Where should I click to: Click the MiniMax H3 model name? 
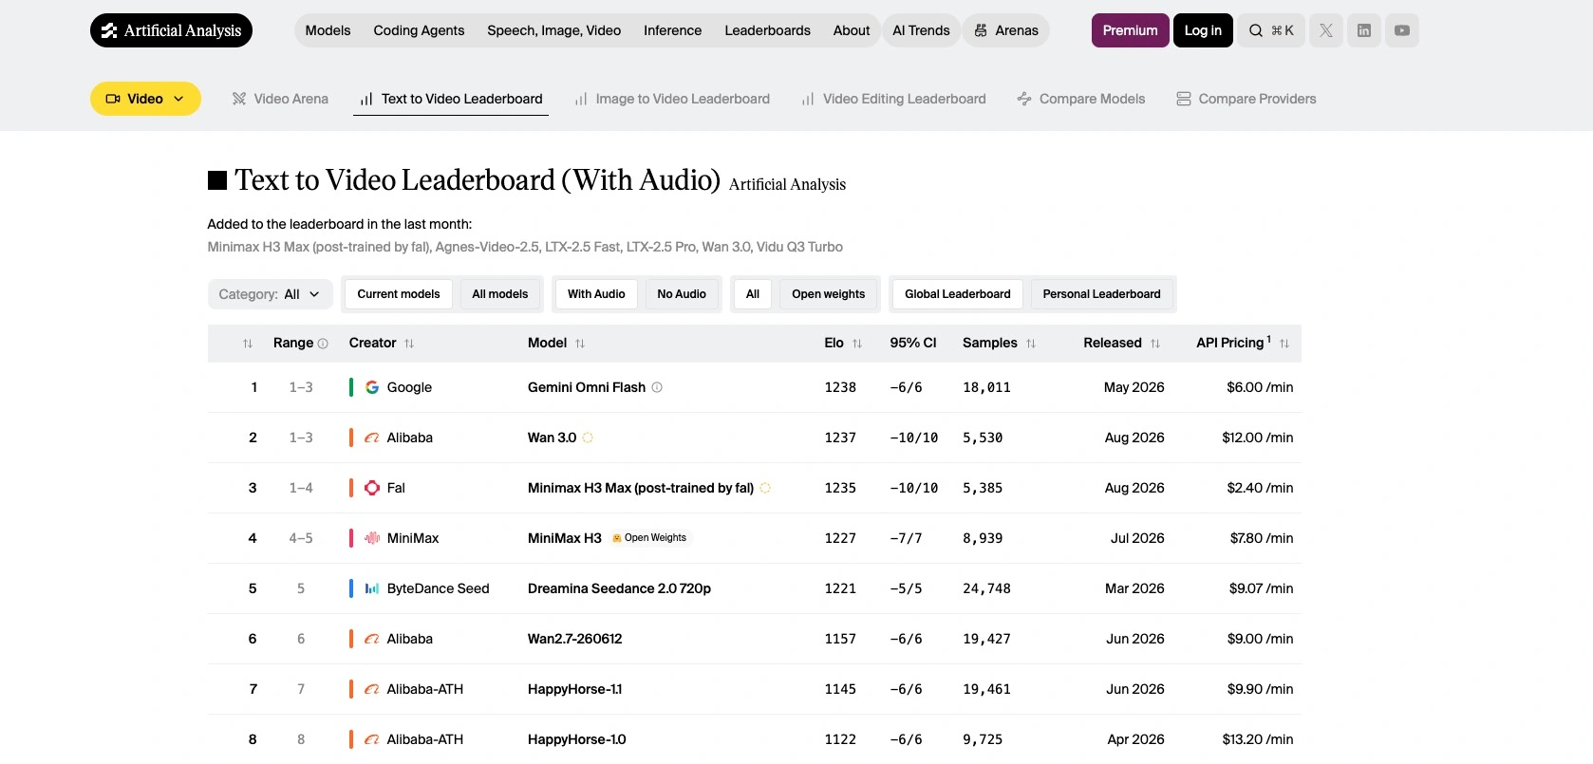(x=565, y=538)
